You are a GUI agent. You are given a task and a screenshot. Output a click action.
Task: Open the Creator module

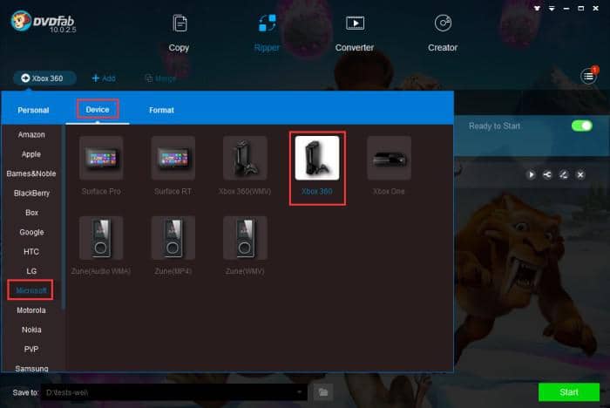[443, 33]
